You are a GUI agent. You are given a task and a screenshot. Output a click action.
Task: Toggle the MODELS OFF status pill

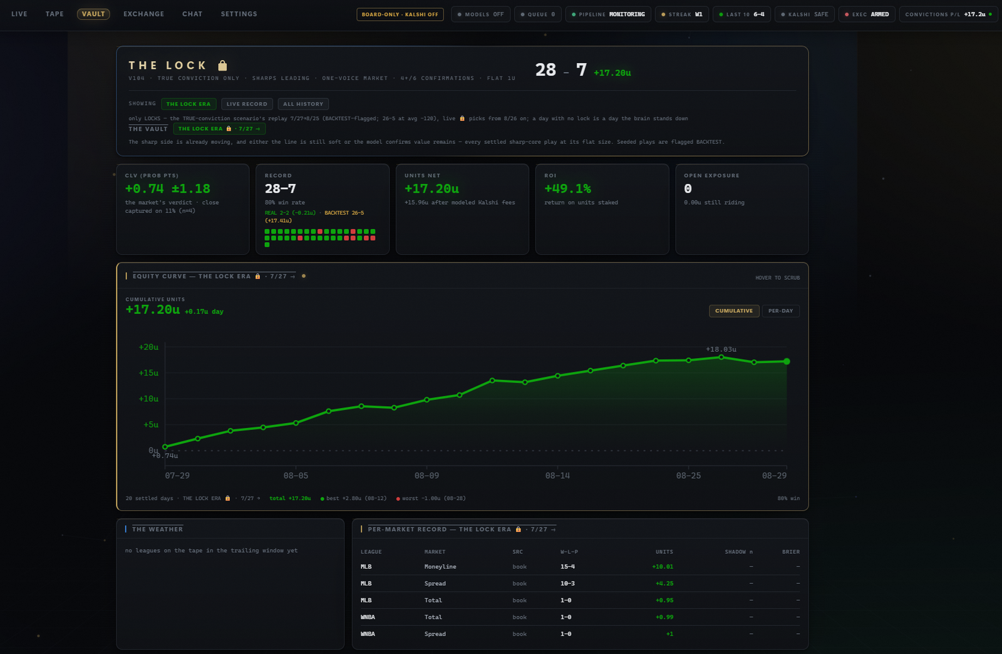tap(480, 14)
